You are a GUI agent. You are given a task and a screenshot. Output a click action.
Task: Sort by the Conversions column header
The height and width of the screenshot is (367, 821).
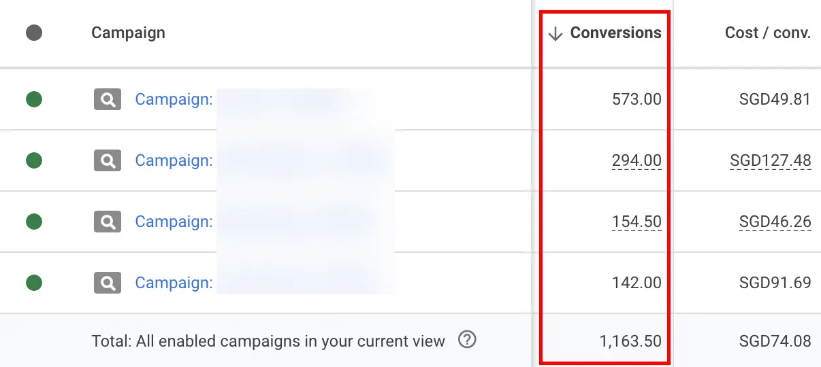coord(615,33)
